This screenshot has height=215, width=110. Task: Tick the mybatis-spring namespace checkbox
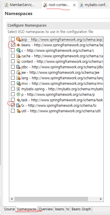click(x=13, y=89)
